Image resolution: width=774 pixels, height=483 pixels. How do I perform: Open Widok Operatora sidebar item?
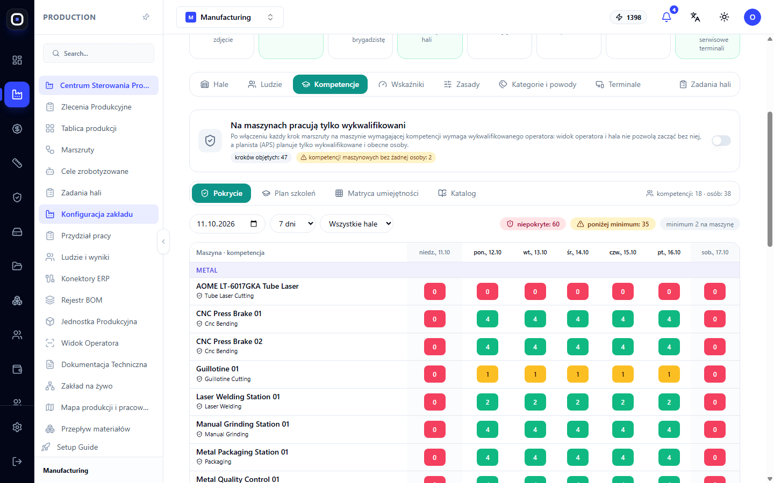pyautogui.click(x=98, y=343)
